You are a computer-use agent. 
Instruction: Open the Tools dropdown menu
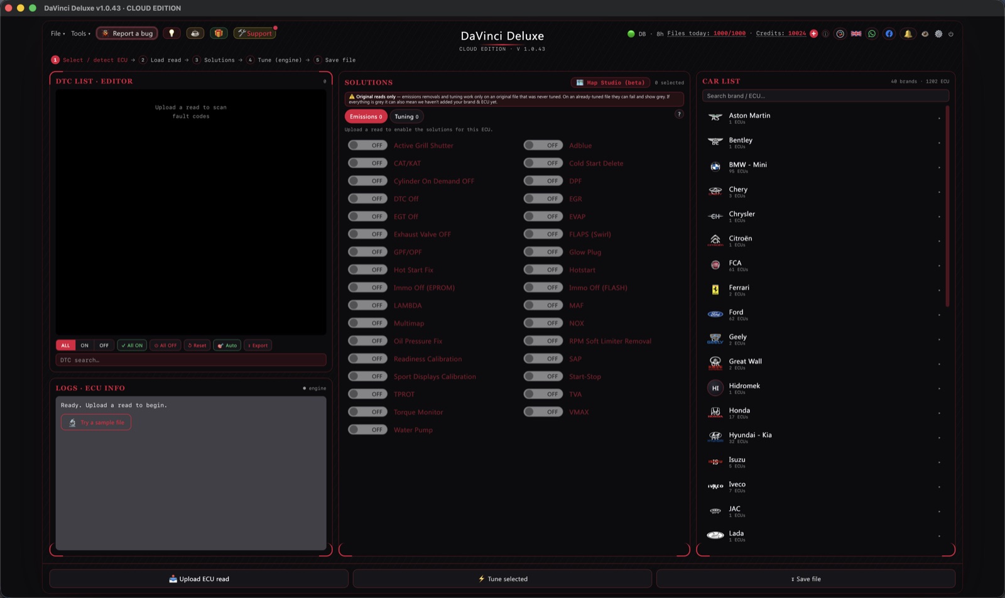click(80, 34)
